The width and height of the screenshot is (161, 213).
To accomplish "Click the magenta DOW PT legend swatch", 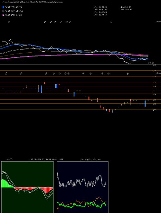I will (x=3, y=15).
